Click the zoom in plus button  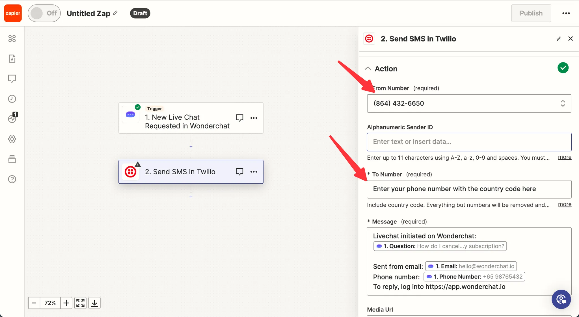66,303
